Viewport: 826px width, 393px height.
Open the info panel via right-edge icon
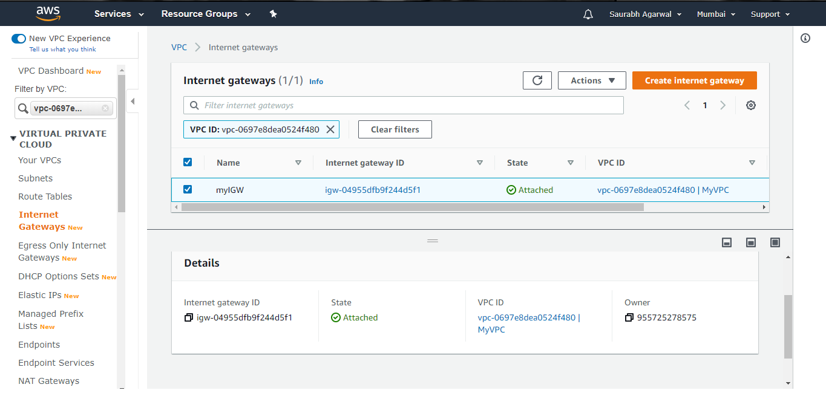coord(805,37)
